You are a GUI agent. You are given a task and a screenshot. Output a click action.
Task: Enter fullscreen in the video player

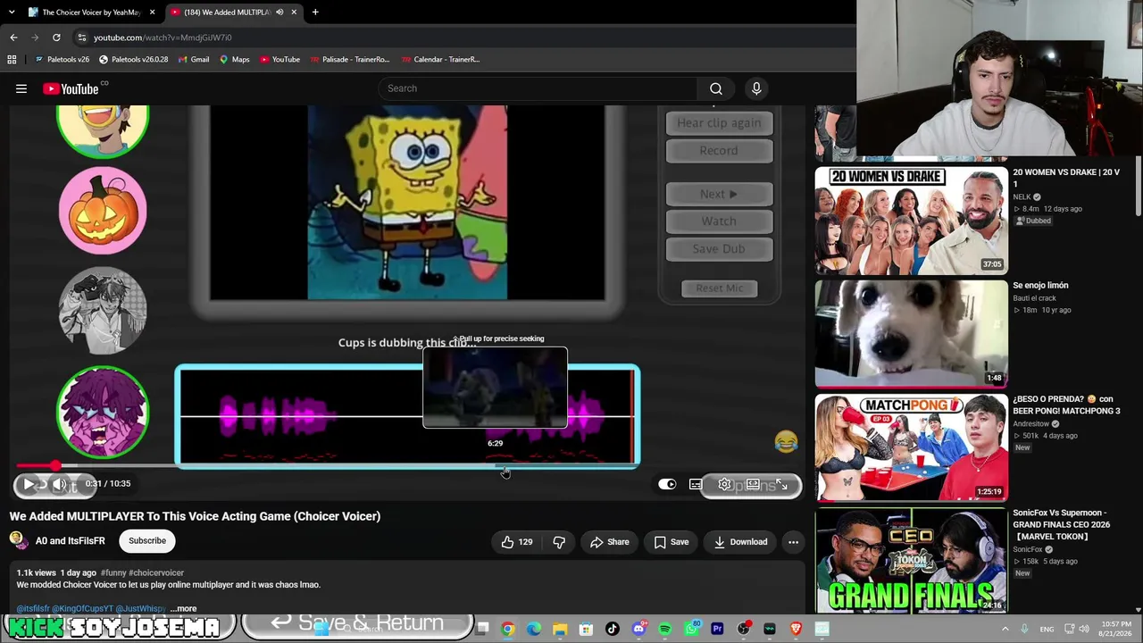point(782,484)
